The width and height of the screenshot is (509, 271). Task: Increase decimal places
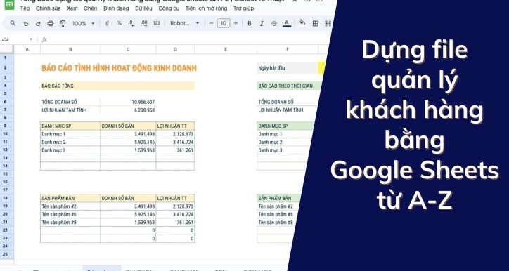click(x=144, y=23)
